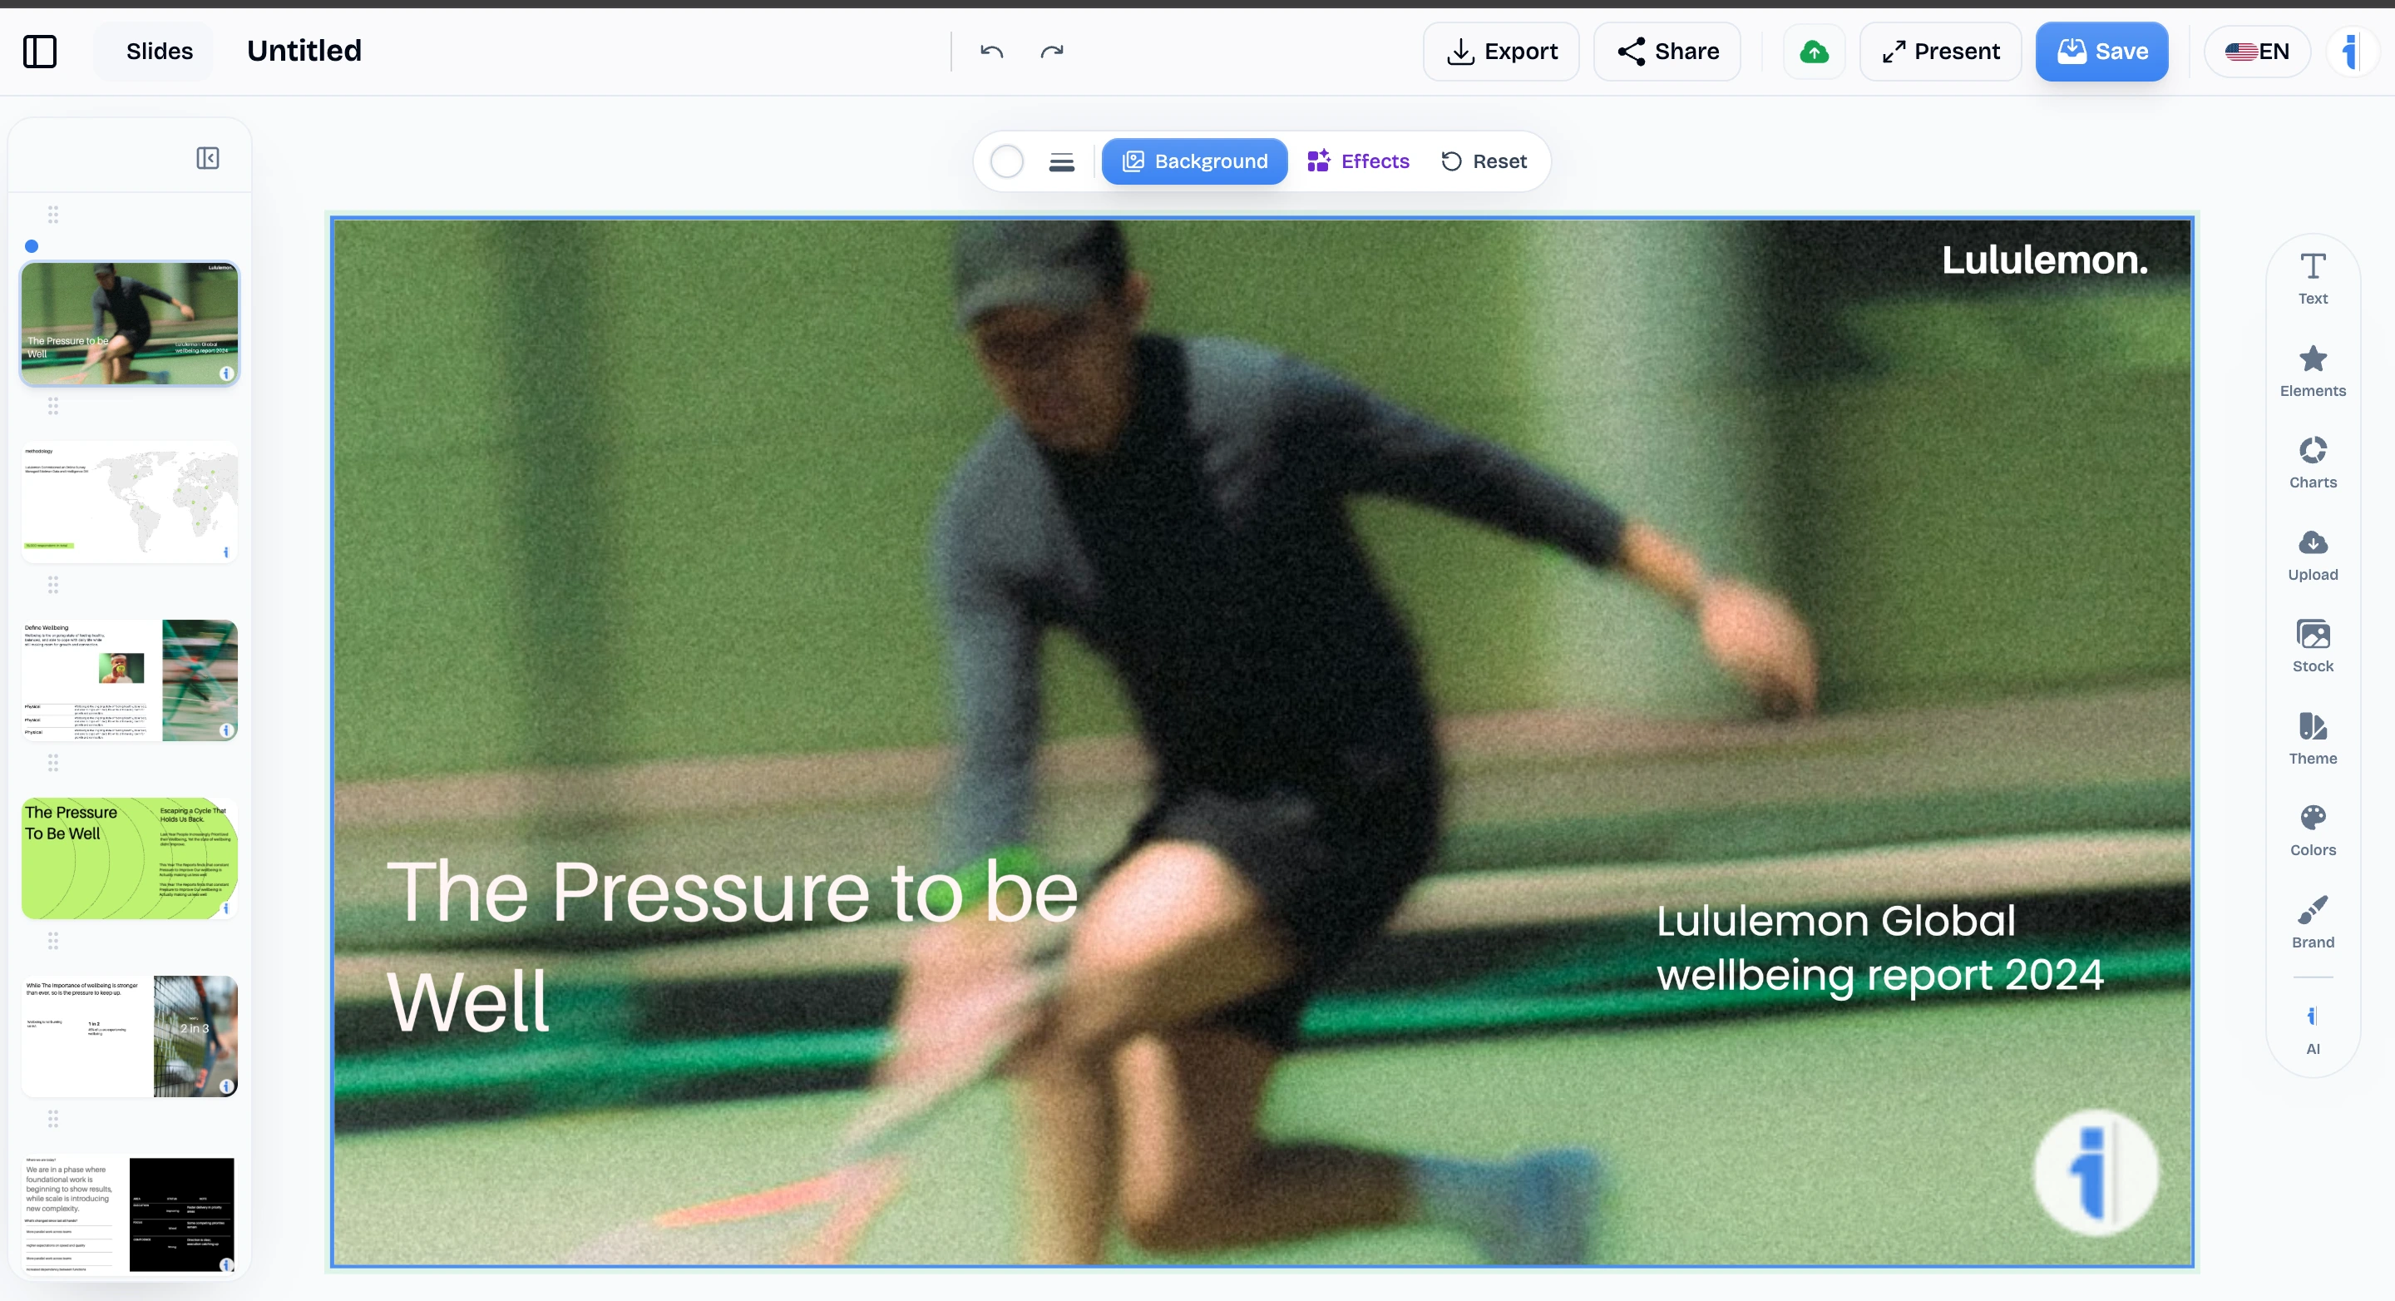This screenshot has width=2395, height=1301.
Task: Select the first slide thumbnail
Action: (129, 324)
